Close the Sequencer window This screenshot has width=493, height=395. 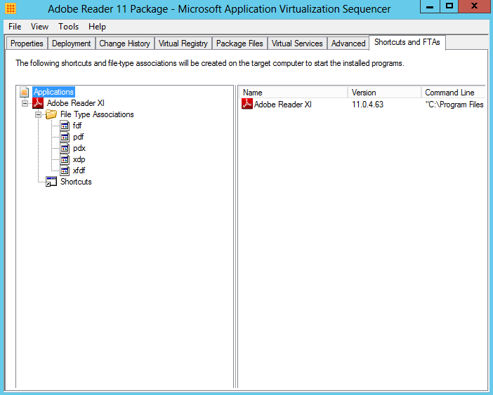(475, 6)
